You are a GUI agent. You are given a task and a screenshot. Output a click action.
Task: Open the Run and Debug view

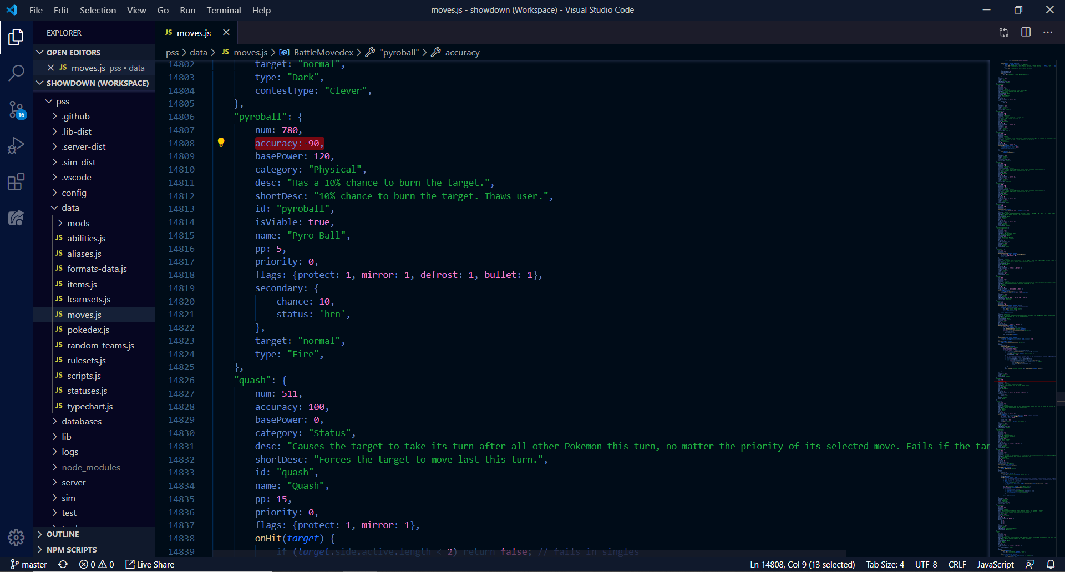pyautogui.click(x=16, y=145)
